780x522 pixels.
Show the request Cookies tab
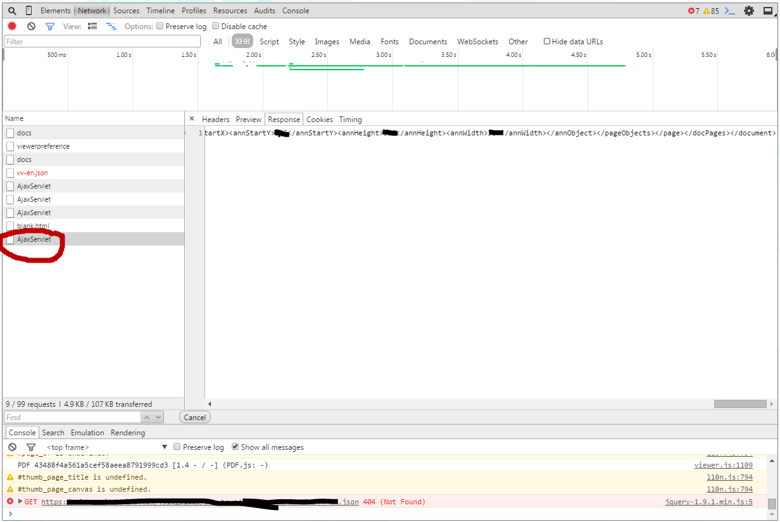click(320, 120)
